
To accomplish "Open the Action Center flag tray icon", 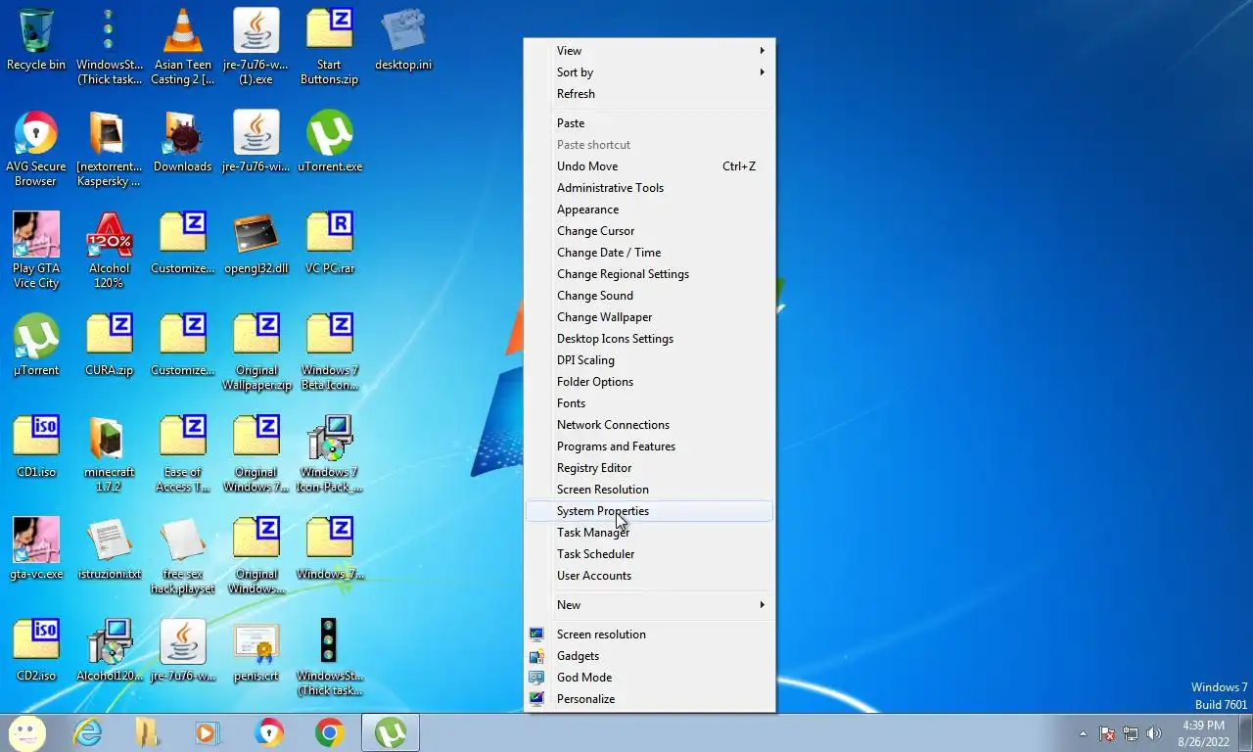I will tap(1107, 733).
